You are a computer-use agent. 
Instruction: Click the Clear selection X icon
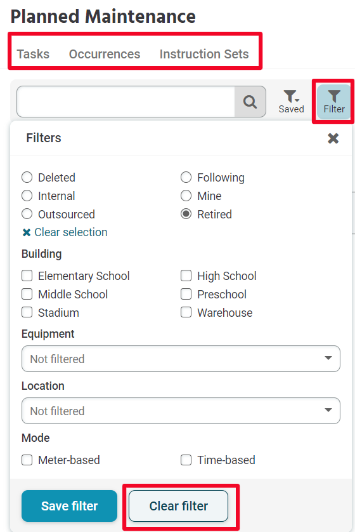point(27,232)
